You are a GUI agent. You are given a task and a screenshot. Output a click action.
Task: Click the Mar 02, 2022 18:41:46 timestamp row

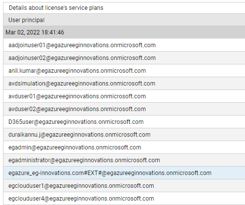(124, 32)
